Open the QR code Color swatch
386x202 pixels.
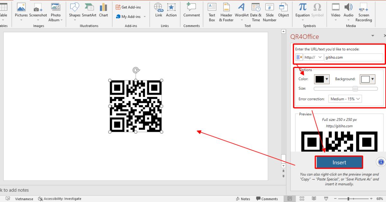[322, 79]
